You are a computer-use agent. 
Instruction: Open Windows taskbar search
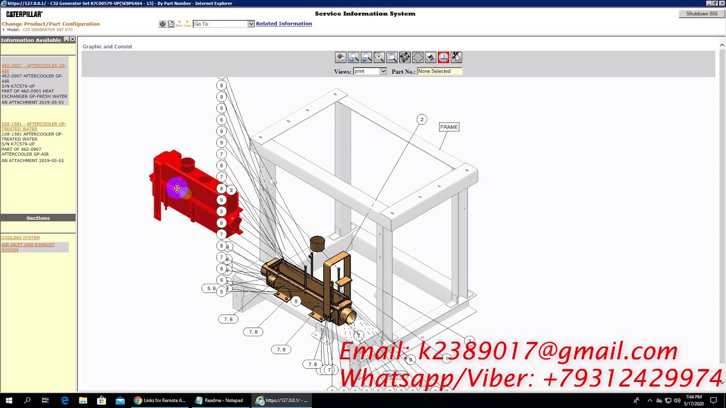click(27, 401)
